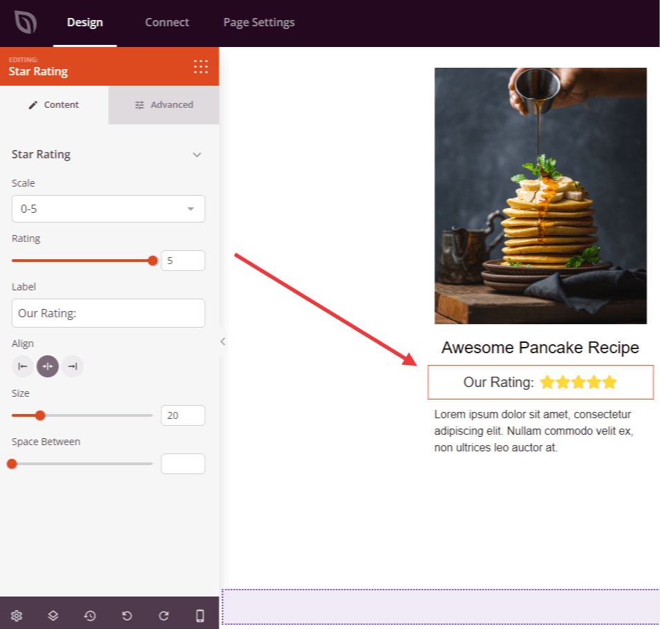This screenshot has height=629, width=660.
Task: Click the undo arrow icon
Action: point(126,615)
